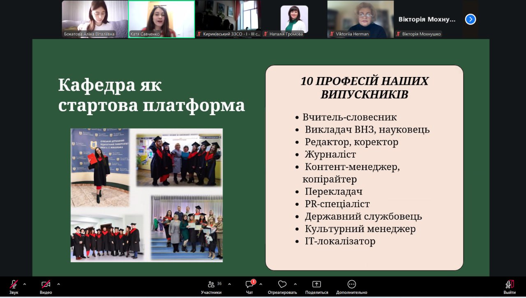
Task: Open the Чат panel with unread message
Action: 249,284
